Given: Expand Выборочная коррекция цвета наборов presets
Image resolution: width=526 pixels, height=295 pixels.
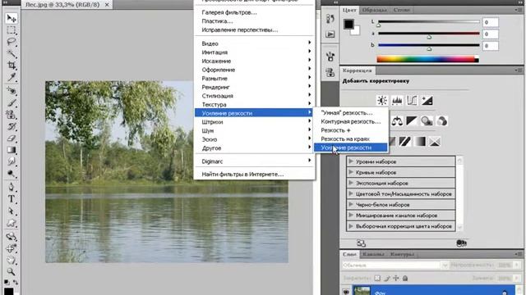Looking at the screenshot, I should (351, 226).
